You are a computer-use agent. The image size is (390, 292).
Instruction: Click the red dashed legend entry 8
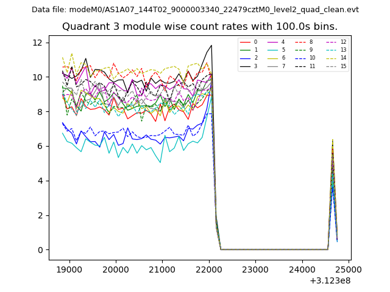303,42
